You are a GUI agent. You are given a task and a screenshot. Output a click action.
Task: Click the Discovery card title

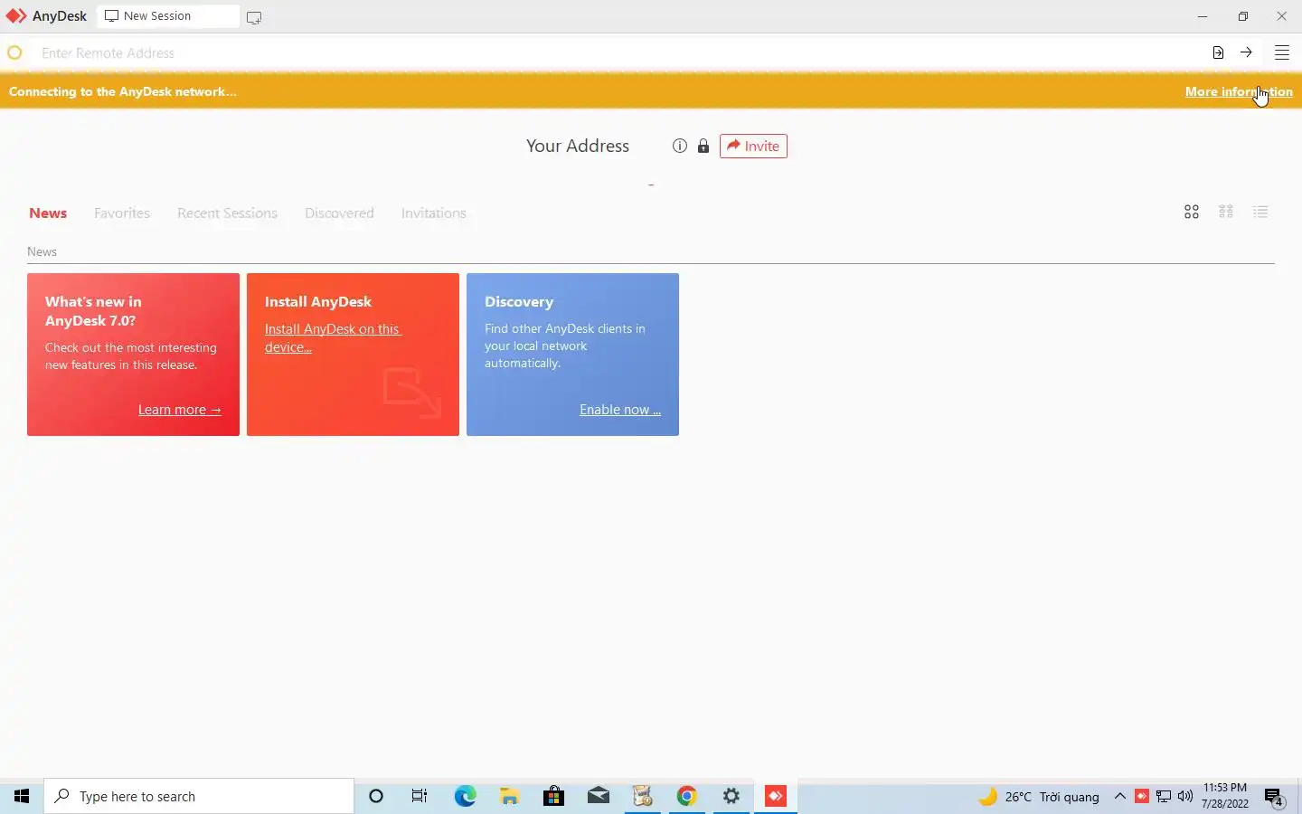(519, 301)
